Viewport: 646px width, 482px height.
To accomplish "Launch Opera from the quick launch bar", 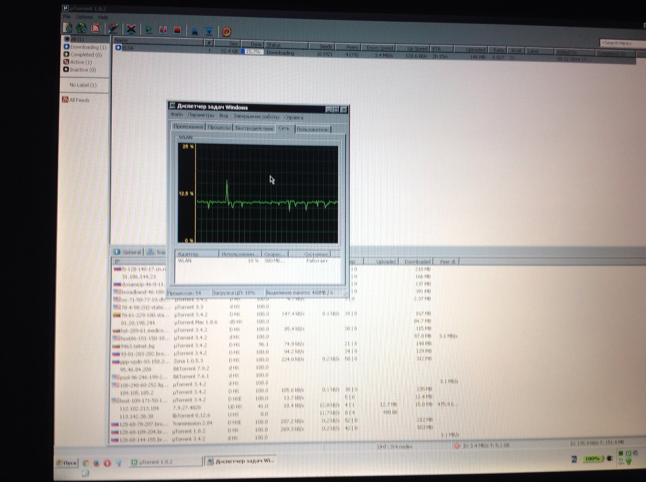I will [x=107, y=463].
